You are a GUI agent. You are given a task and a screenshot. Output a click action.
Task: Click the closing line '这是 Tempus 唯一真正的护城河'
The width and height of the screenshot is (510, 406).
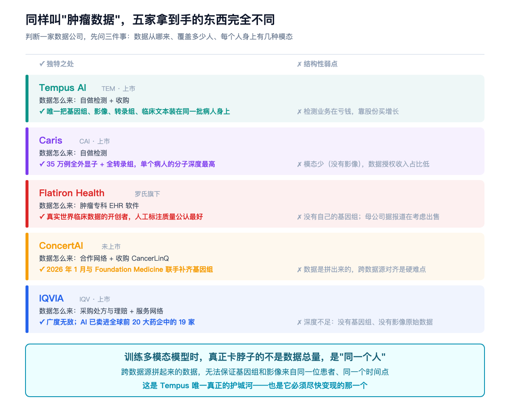[x=255, y=386]
